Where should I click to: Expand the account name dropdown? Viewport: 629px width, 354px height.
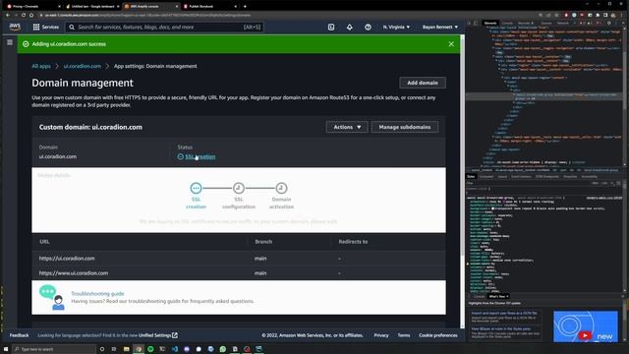439,27
